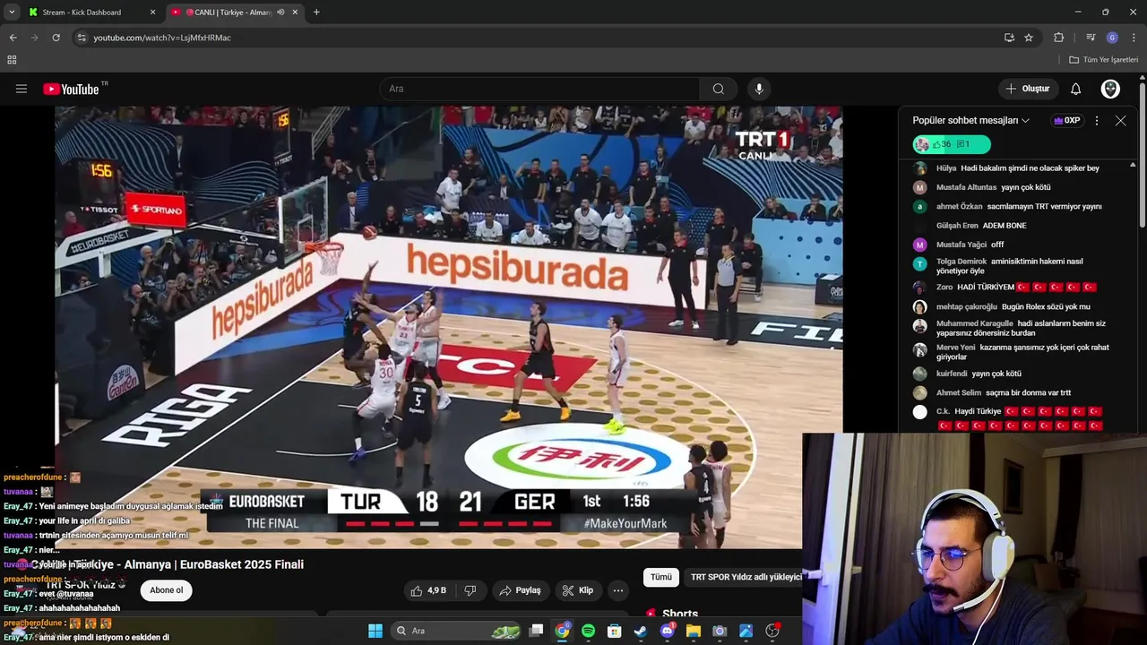
Task: Focus the YouTube Ara search field
Action: coord(540,89)
